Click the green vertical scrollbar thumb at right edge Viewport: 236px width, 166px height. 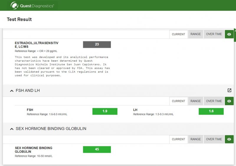[235, 35]
